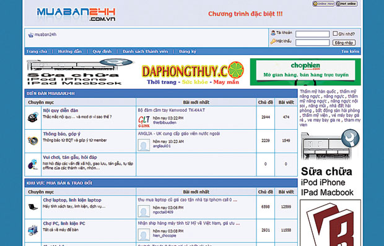Click the Tài khoản username field
The height and width of the screenshot is (246, 384).
pos(313,34)
